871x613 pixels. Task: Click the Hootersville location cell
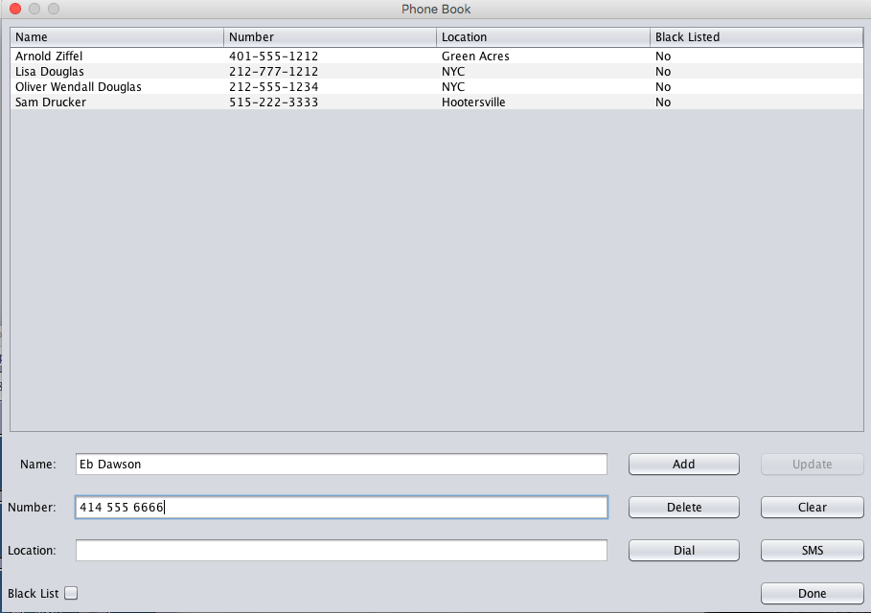click(473, 102)
